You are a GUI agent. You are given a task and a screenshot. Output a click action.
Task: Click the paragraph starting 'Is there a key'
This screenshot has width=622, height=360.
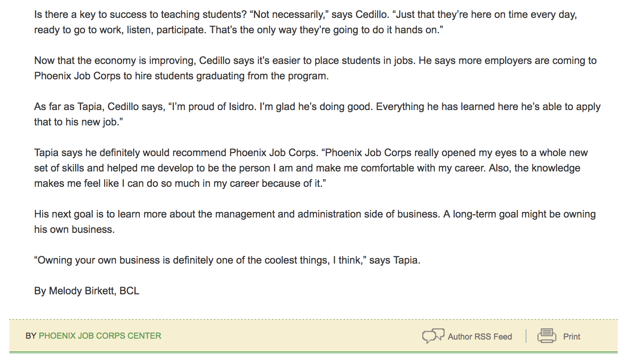click(305, 22)
